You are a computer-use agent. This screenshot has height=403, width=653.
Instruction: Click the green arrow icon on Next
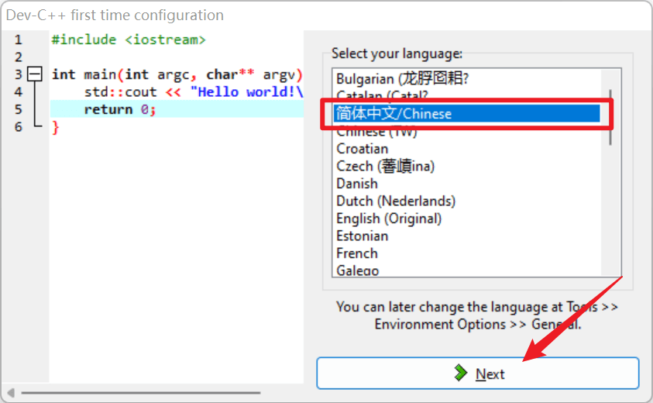(461, 373)
